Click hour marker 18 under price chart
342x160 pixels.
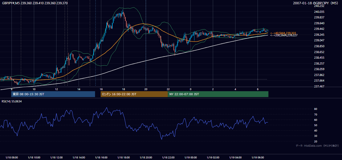coord(123,89)
